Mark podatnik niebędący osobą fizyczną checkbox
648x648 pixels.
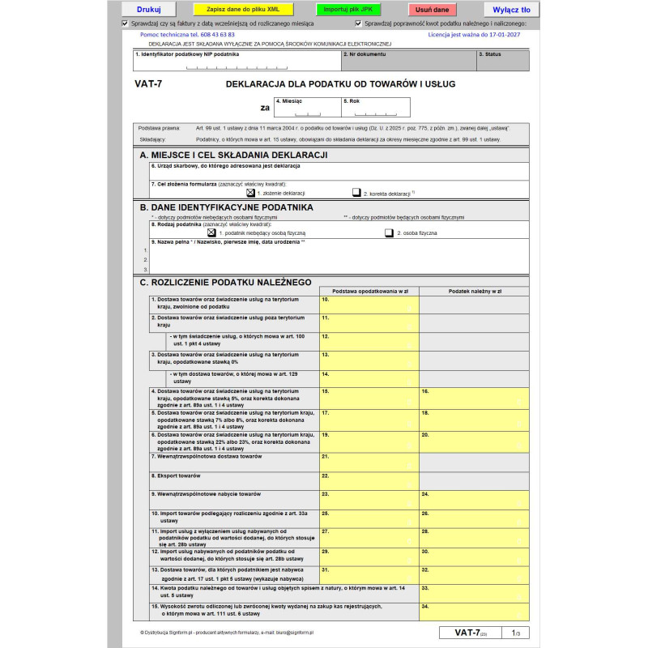pos(211,232)
